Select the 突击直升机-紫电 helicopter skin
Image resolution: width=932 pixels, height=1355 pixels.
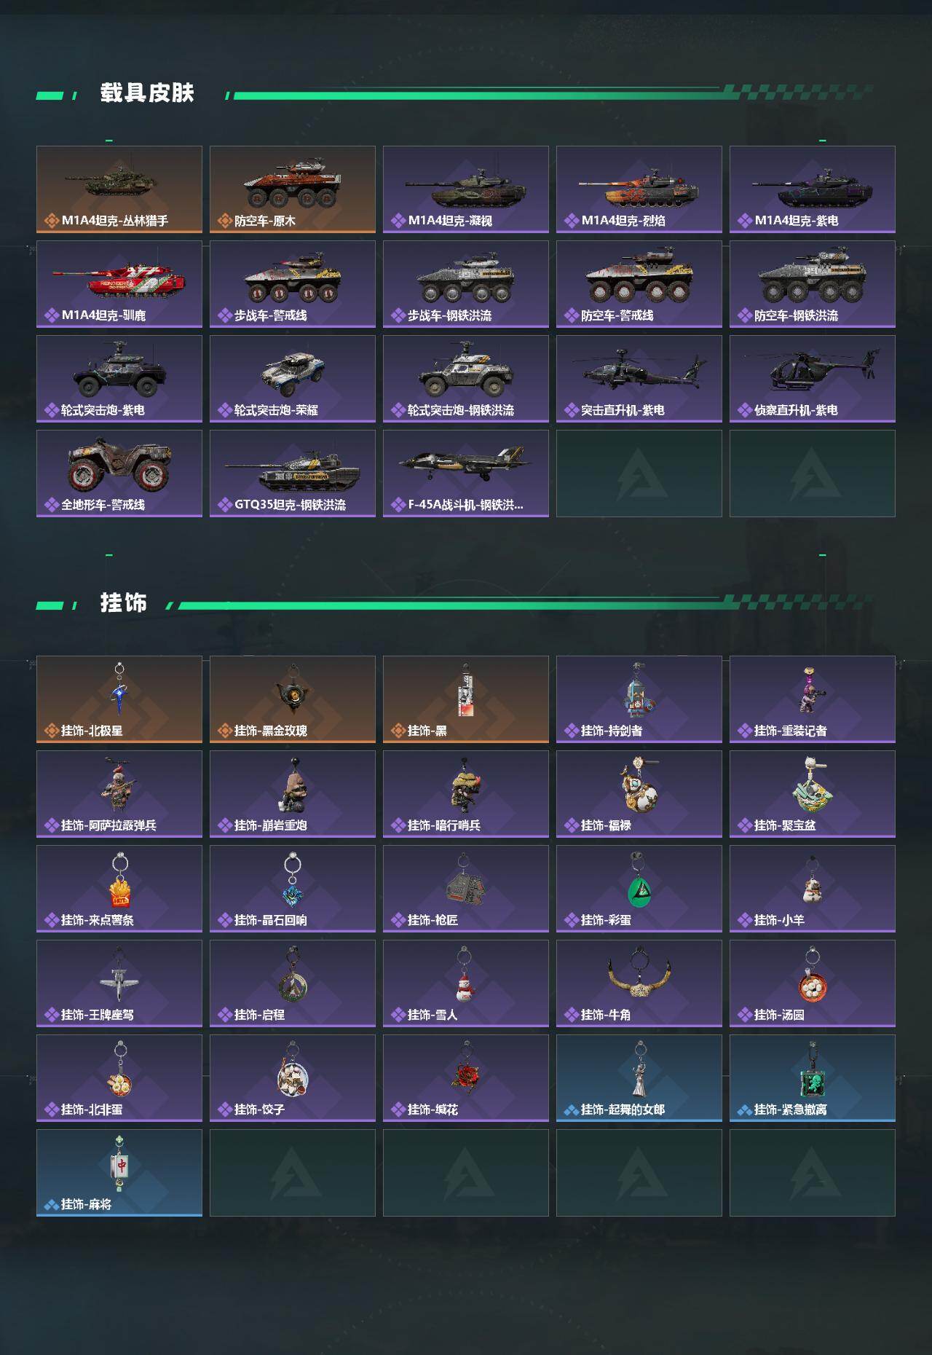click(639, 379)
